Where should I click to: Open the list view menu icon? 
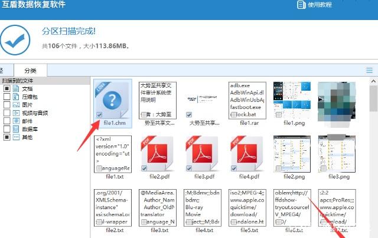369,71
